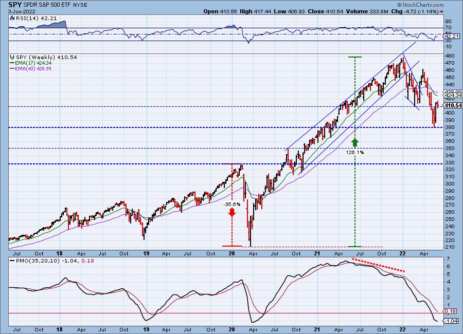This screenshot has height=334, width=463.
Task: Click the 450 label on the price axis
Action: pyautogui.click(x=450, y=77)
